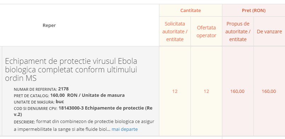The image size is (285, 139).
Task: Click the DESCRIERE description text
Action: [84, 126]
